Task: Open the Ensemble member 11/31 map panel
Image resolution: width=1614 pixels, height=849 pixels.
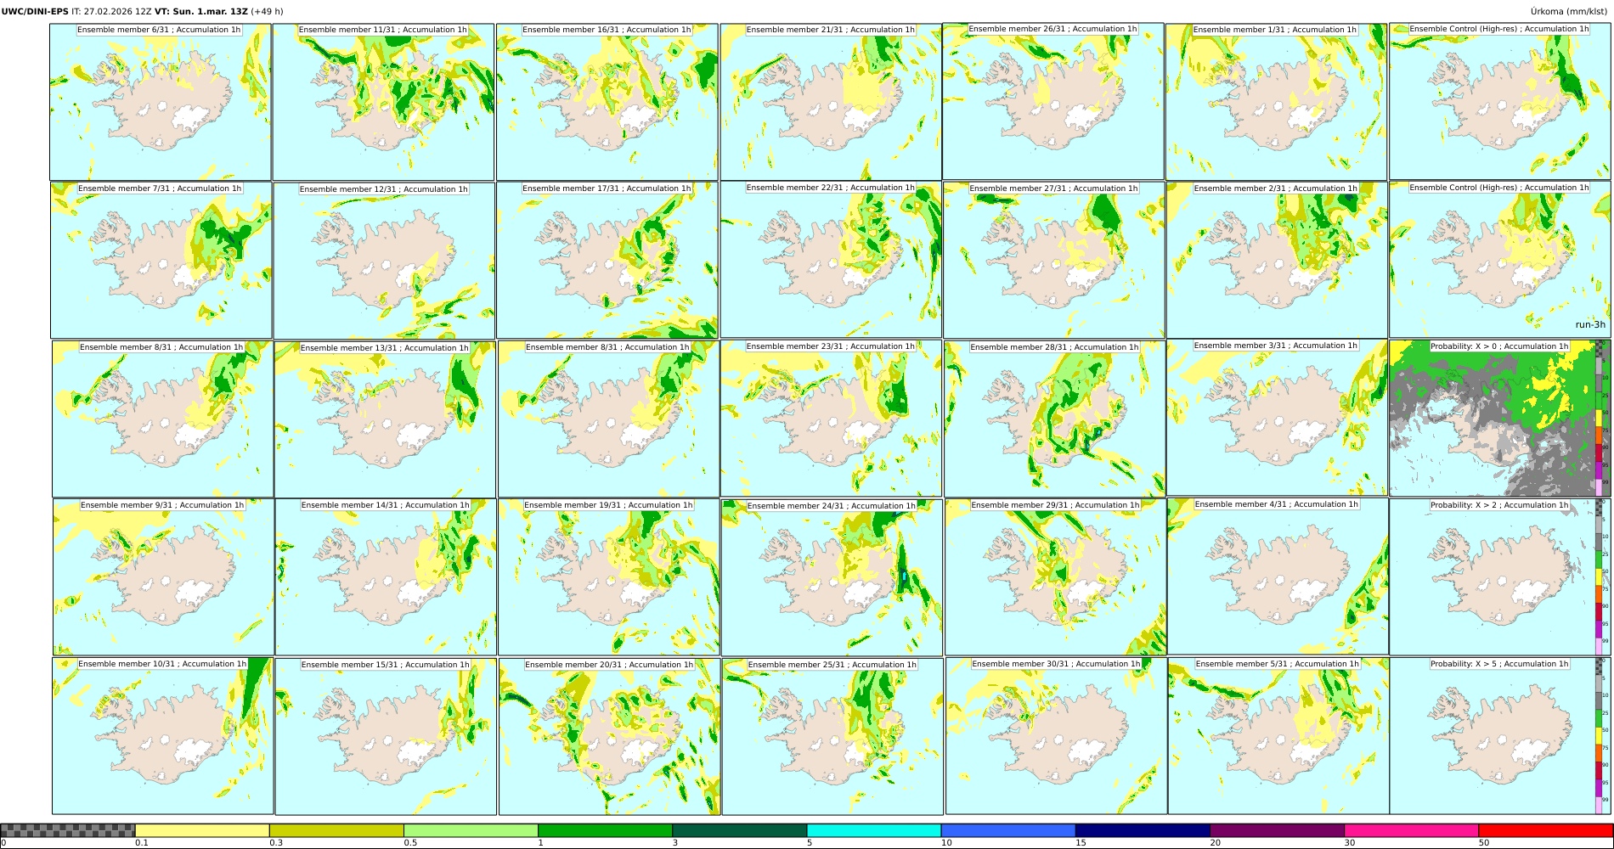Action: (x=383, y=102)
